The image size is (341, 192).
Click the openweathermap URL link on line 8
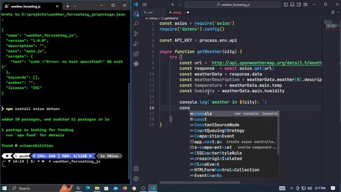click(x=266, y=63)
